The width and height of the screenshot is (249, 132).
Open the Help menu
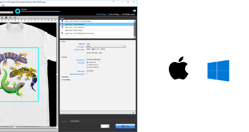[x=3, y=5]
